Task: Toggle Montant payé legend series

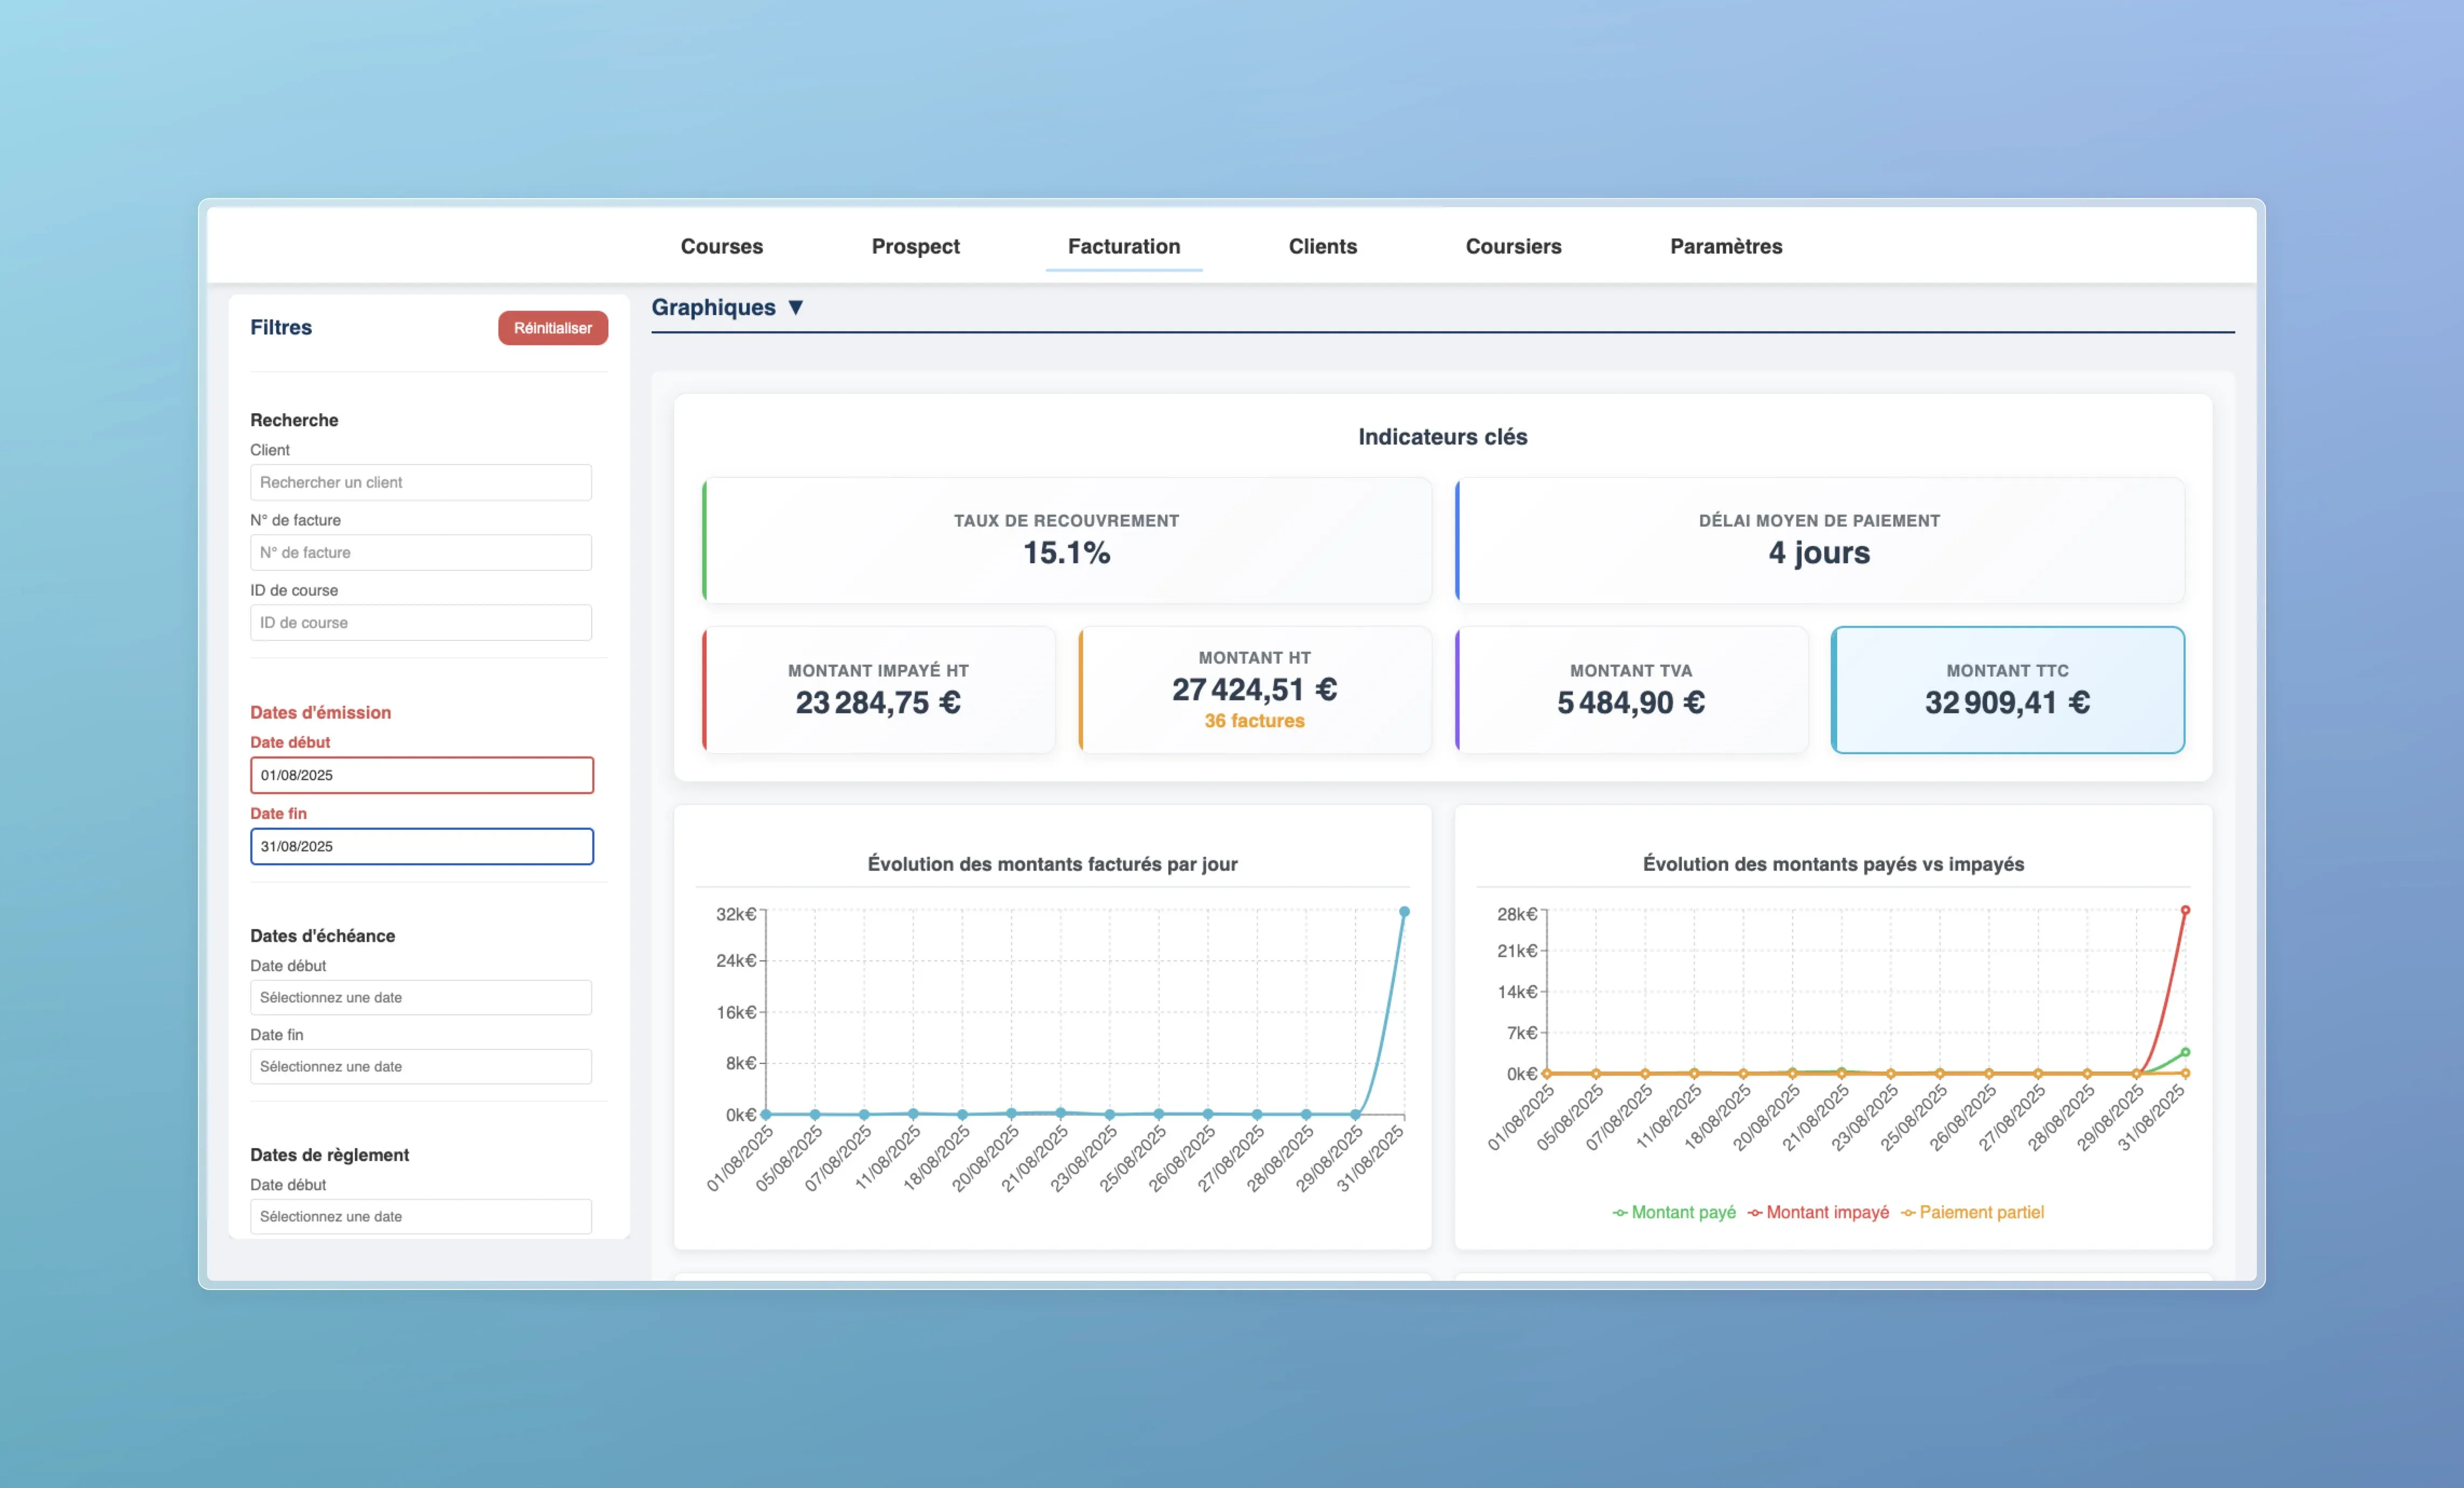Action: click(1674, 1212)
